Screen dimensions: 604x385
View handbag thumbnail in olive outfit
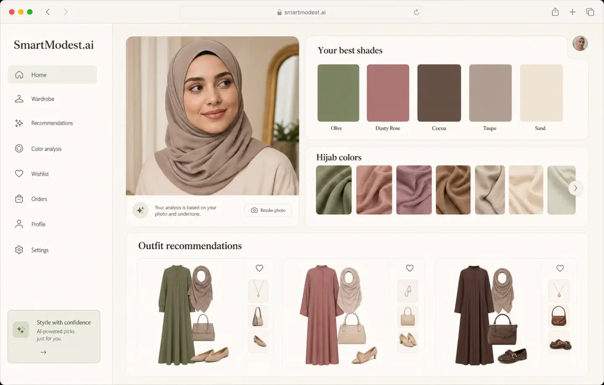(x=258, y=316)
